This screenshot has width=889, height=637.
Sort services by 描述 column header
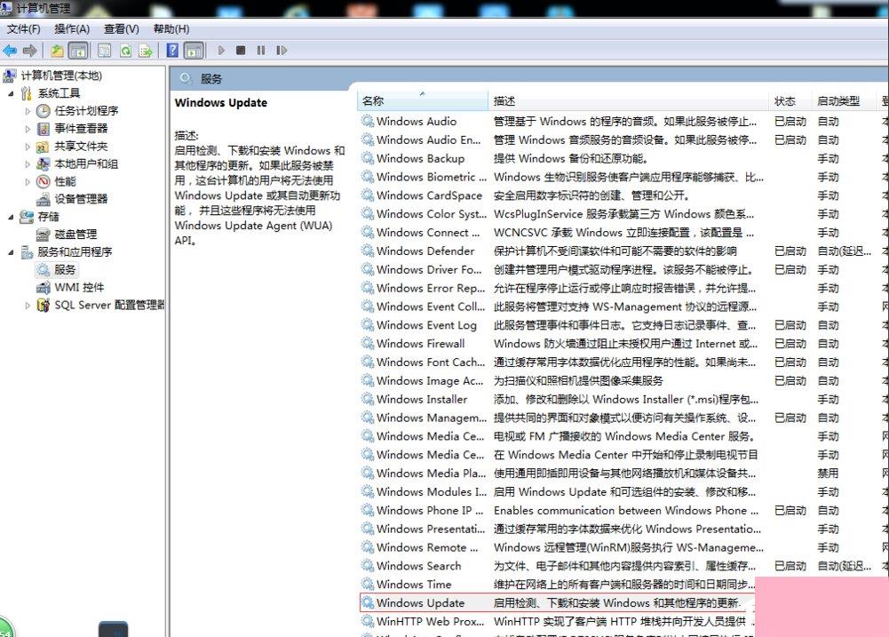pyautogui.click(x=628, y=101)
